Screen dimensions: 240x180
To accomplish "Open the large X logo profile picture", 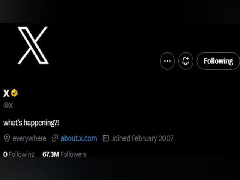I will point(33,45).
